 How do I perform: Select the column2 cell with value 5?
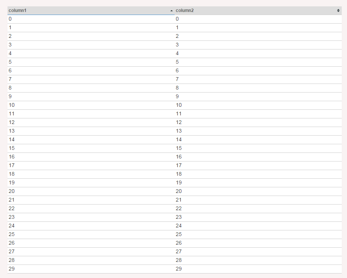coord(258,62)
